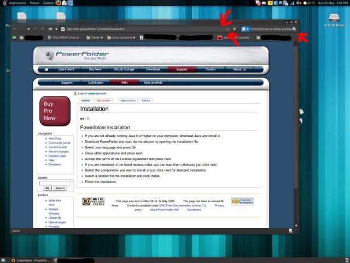Click the reload page button

point(35,29)
